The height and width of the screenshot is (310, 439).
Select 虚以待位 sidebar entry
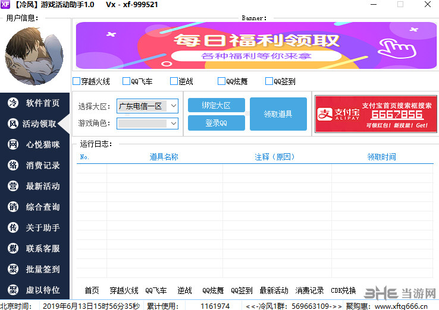click(35, 290)
